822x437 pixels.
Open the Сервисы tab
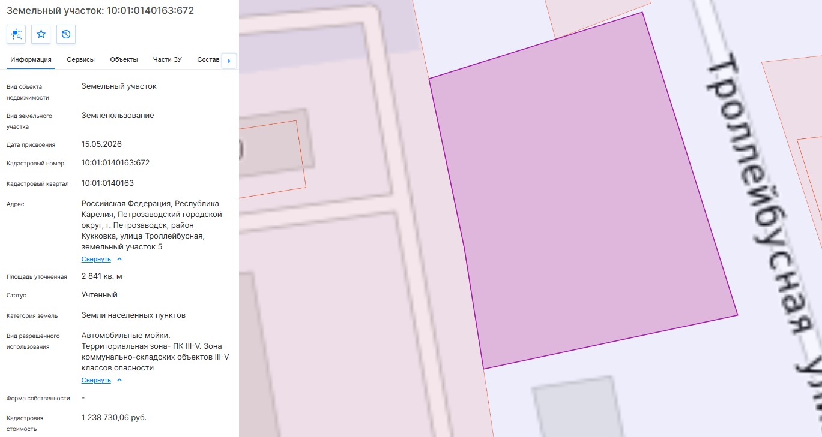[x=81, y=59]
